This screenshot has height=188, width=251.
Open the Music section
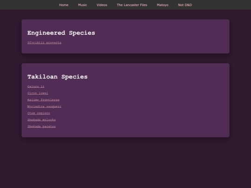tap(82, 5)
